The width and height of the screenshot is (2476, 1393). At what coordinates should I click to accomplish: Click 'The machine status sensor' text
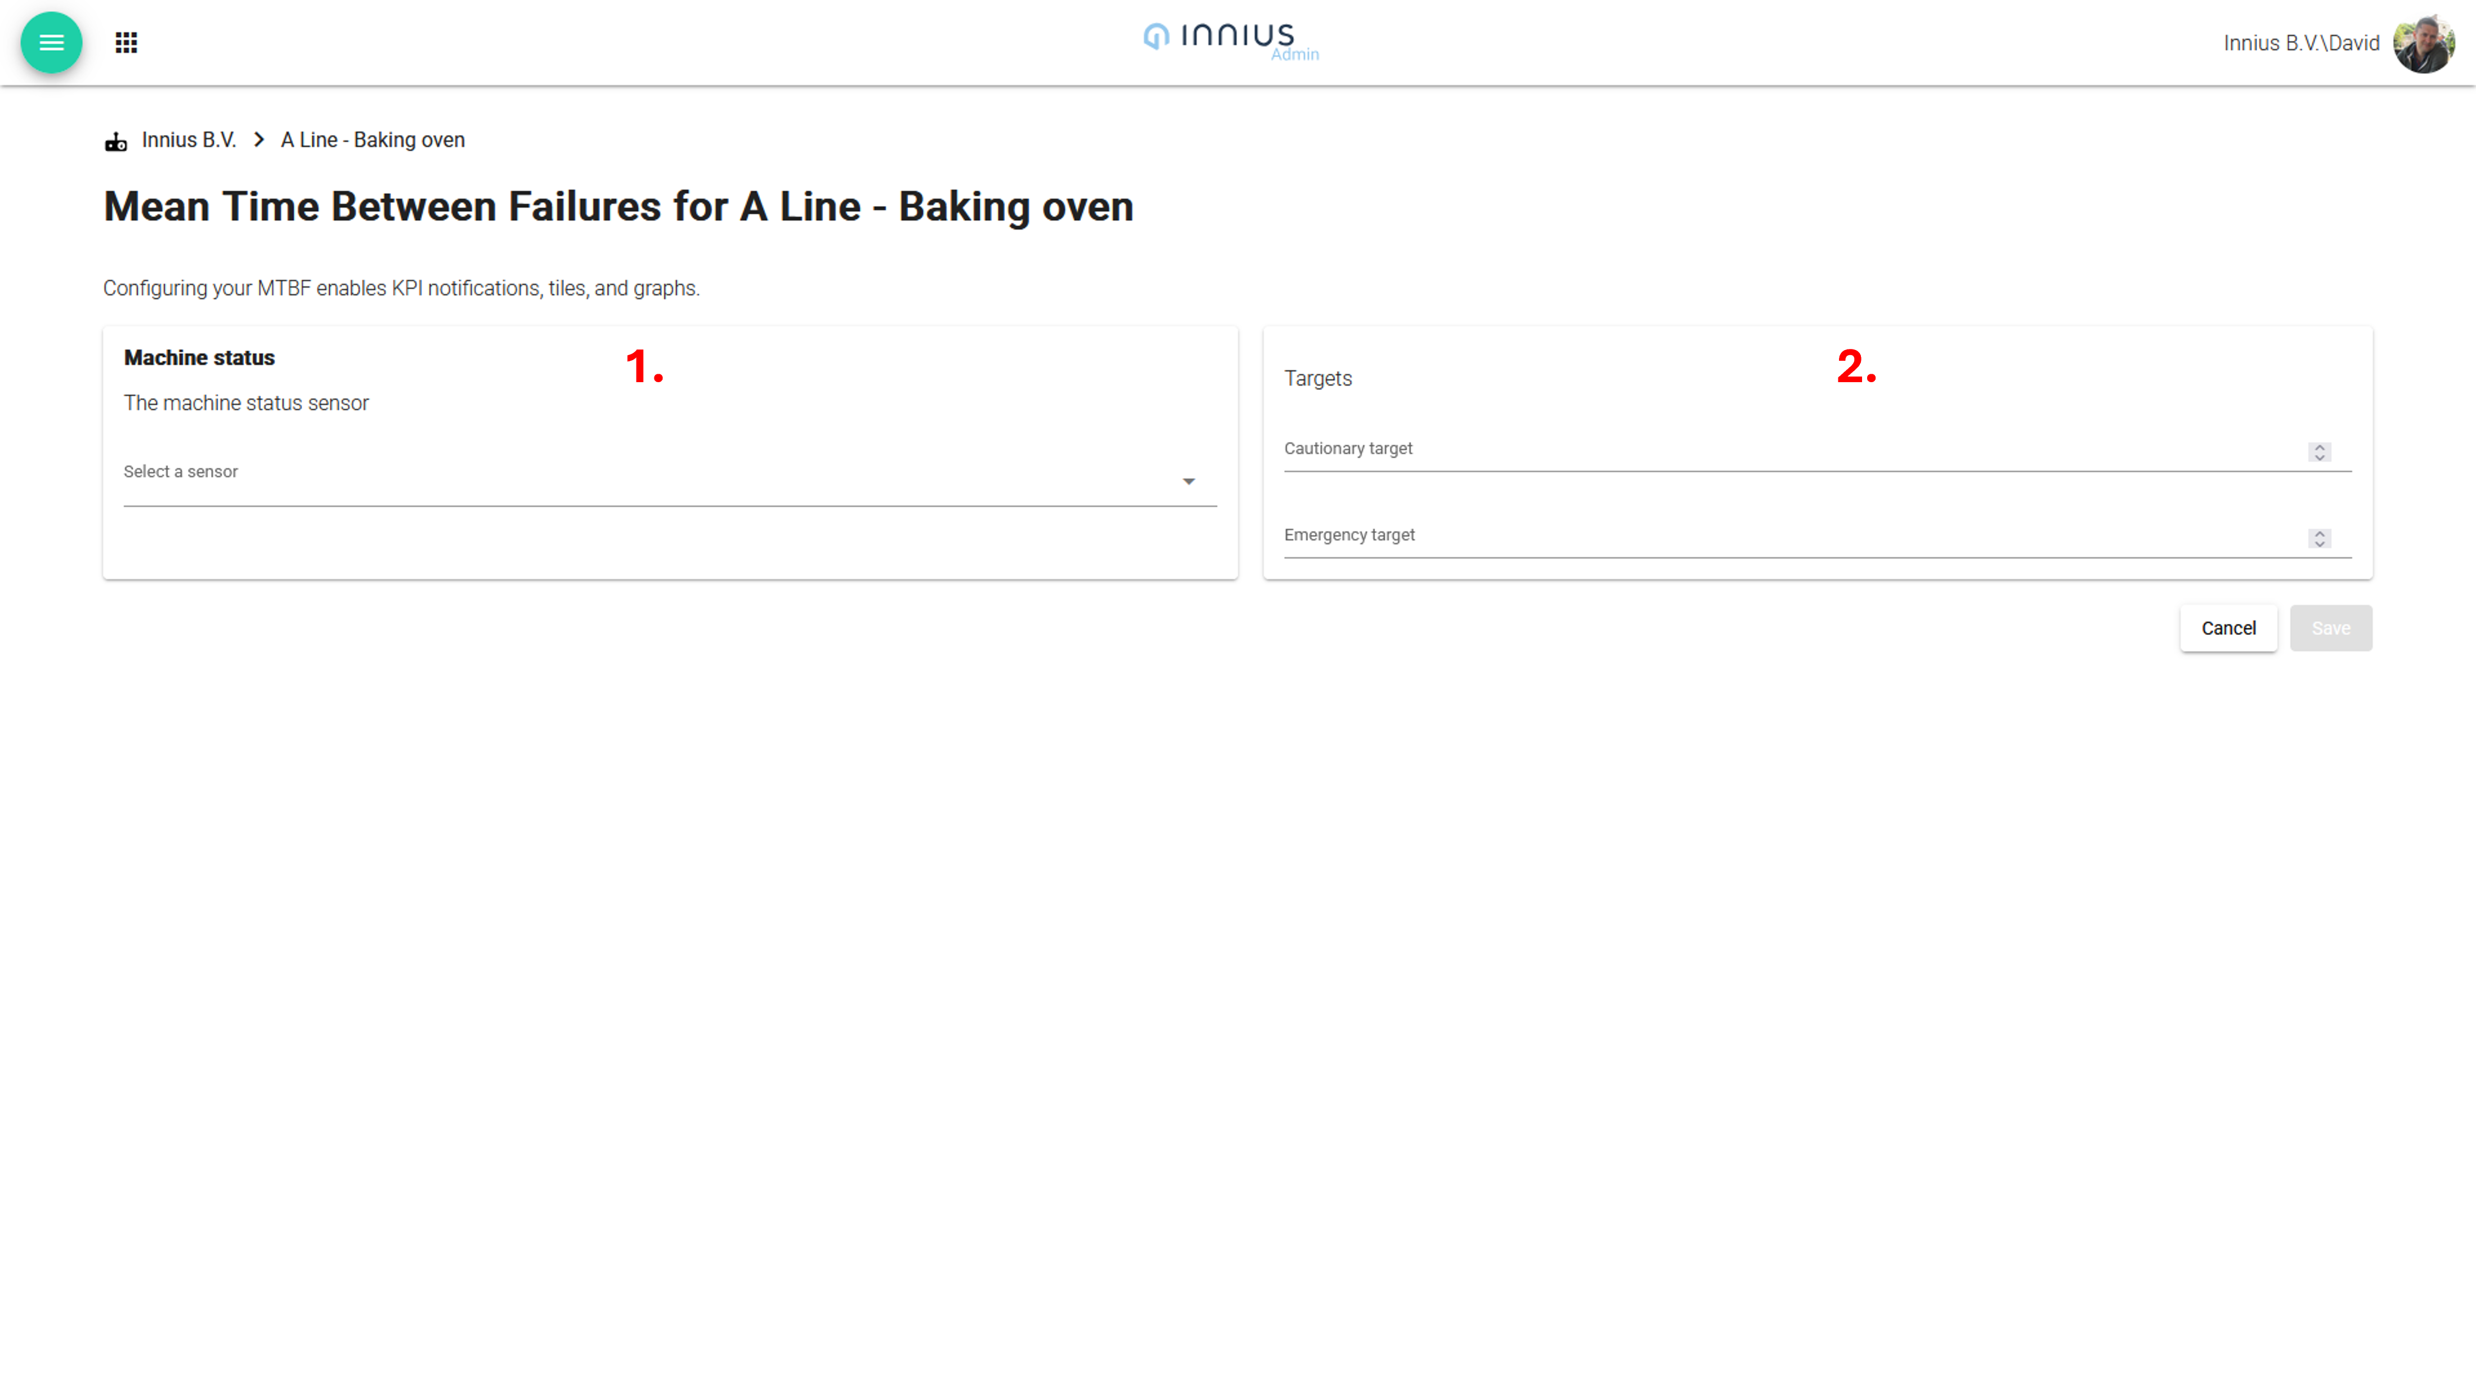246,403
